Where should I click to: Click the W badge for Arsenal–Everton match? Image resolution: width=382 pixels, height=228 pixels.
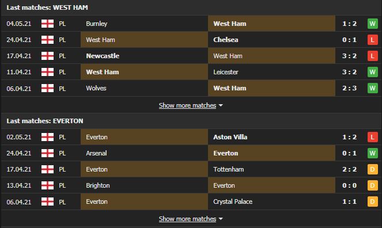pos(373,153)
